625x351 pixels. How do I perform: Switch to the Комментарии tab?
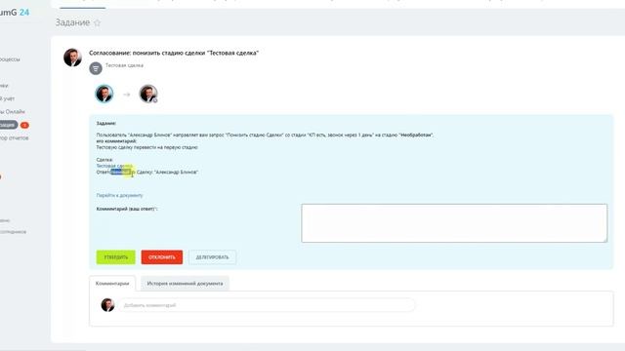[112, 284]
